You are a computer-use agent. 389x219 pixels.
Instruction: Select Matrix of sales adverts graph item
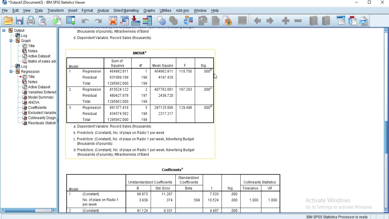click(42, 61)
